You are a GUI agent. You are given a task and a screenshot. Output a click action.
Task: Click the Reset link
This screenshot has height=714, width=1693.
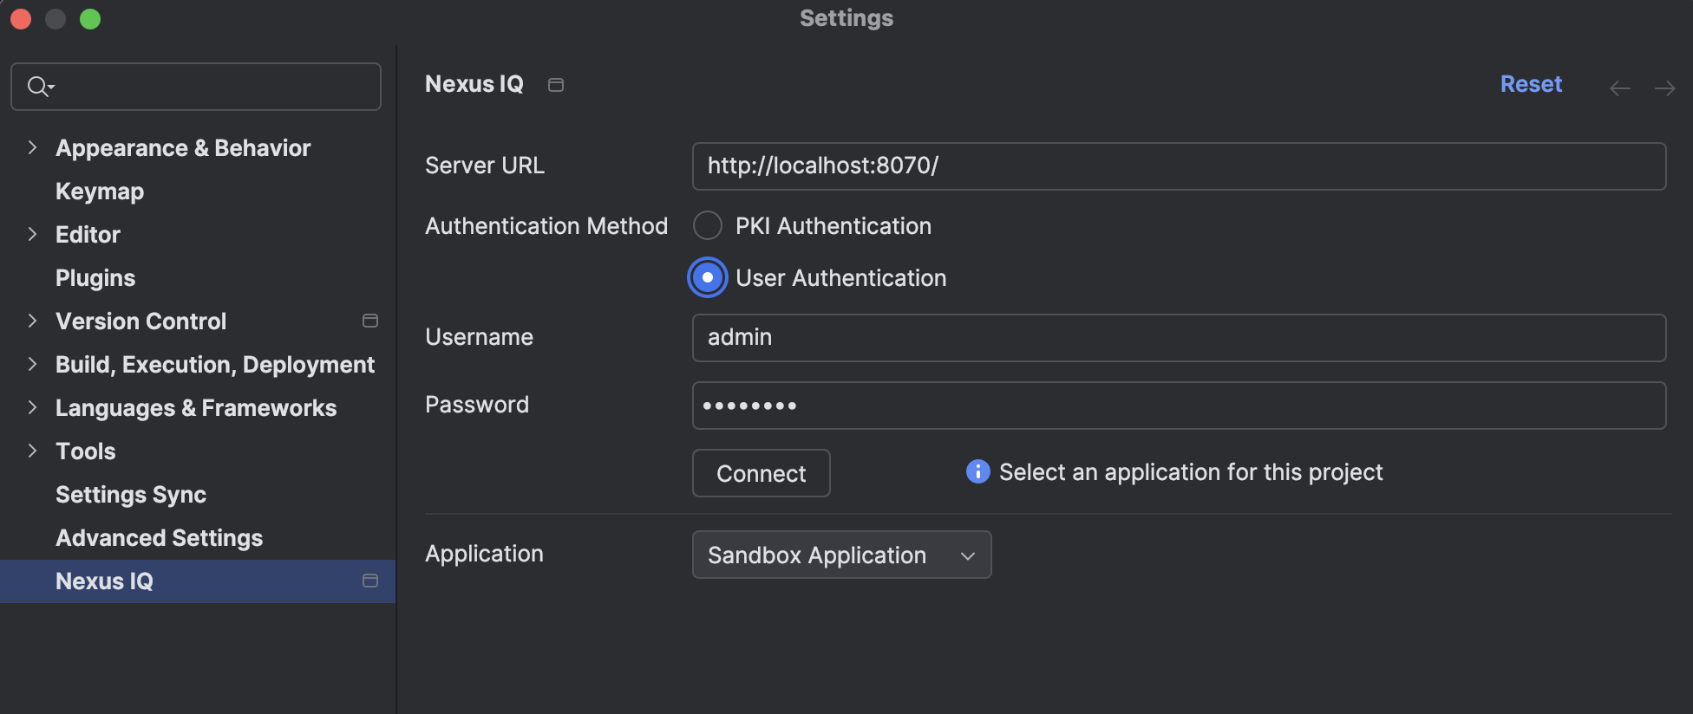point(1531,84)
